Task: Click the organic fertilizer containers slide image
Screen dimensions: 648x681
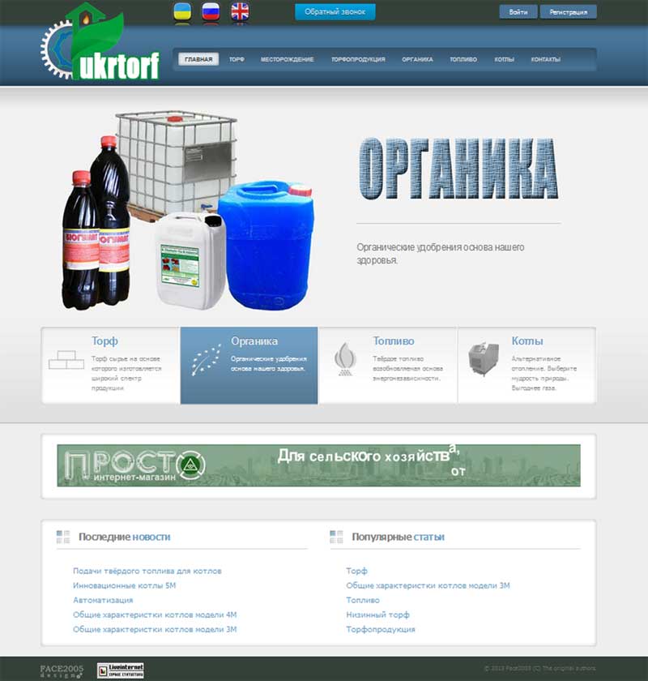Action: point(188,211)
